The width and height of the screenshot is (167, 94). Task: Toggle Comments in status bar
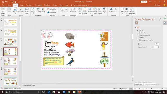coord(123,89)
